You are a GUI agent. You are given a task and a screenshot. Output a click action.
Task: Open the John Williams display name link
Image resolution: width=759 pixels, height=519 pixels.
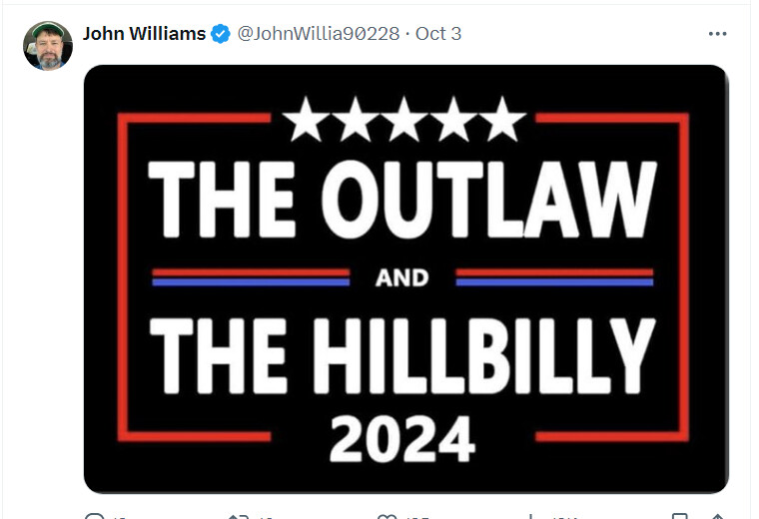pos(144,34)
